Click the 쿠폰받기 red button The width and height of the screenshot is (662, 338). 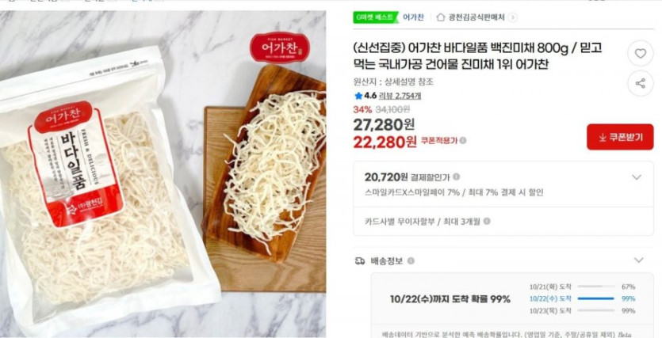tap(620, 137)
